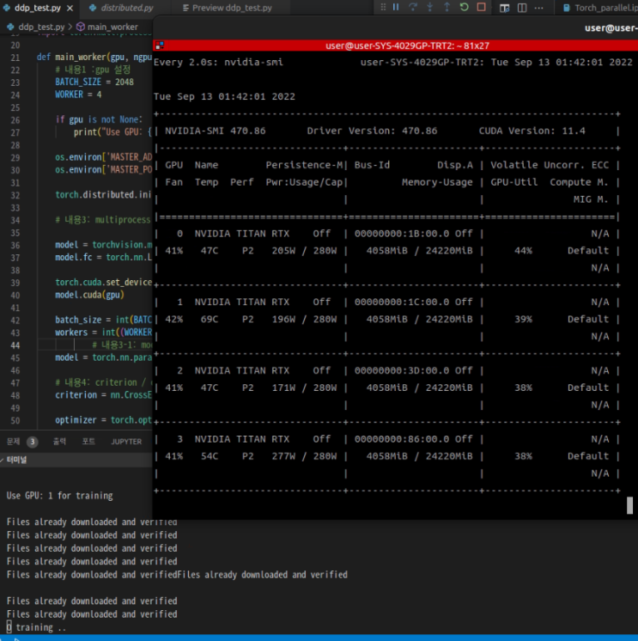Click the 'WORKER = 4' code line

click(78, 95)
